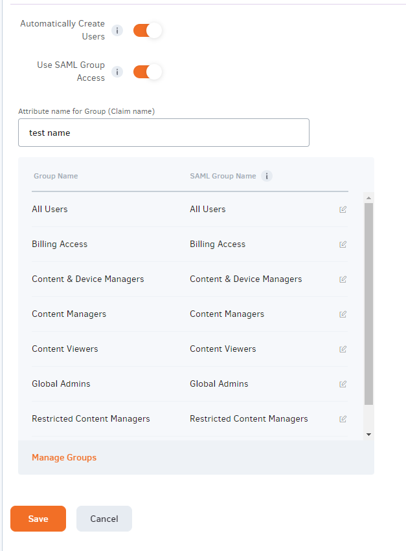Click the group list scrollbar thumb
This screenshot has width=406, height=551.
coord(368,304)
